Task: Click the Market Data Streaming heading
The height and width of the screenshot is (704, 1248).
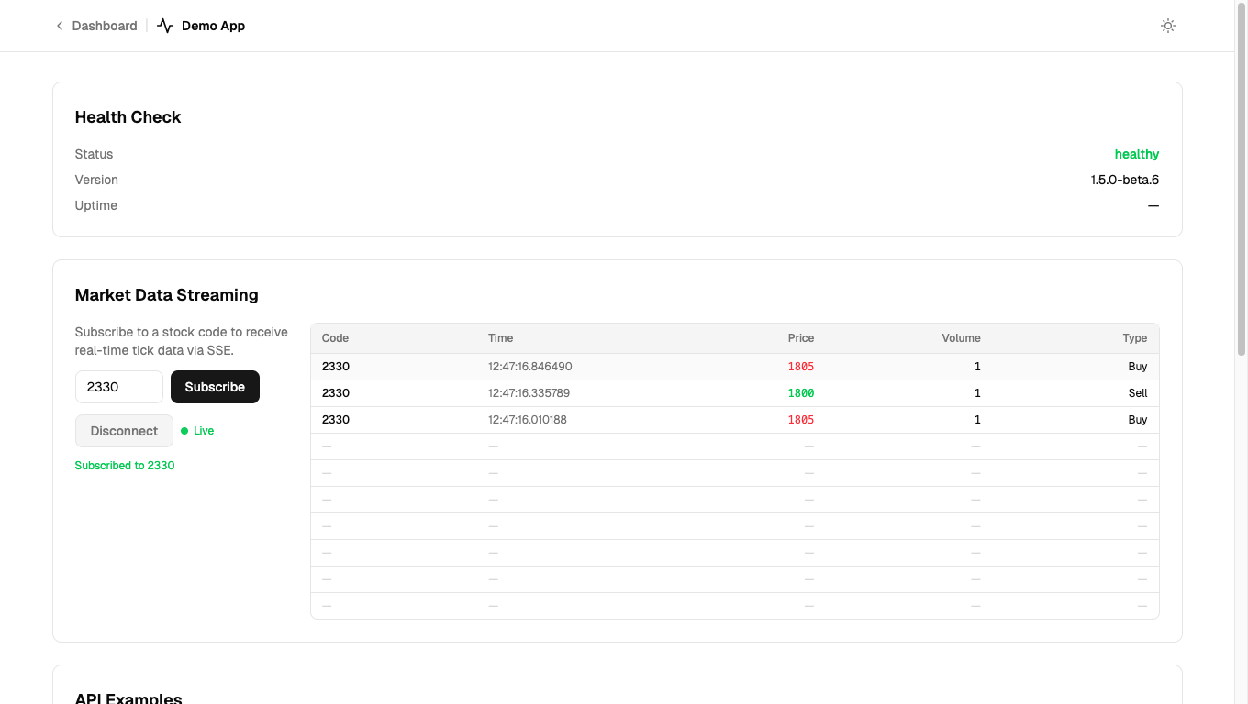Action: pos(166,295)
